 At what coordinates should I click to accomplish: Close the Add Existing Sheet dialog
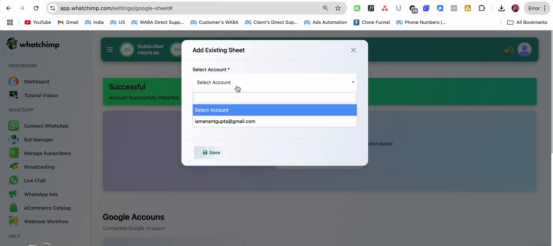[353, 50]
